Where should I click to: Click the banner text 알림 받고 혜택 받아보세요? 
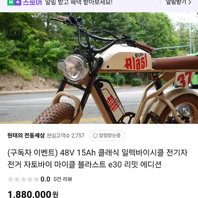(x=79, y=2)
